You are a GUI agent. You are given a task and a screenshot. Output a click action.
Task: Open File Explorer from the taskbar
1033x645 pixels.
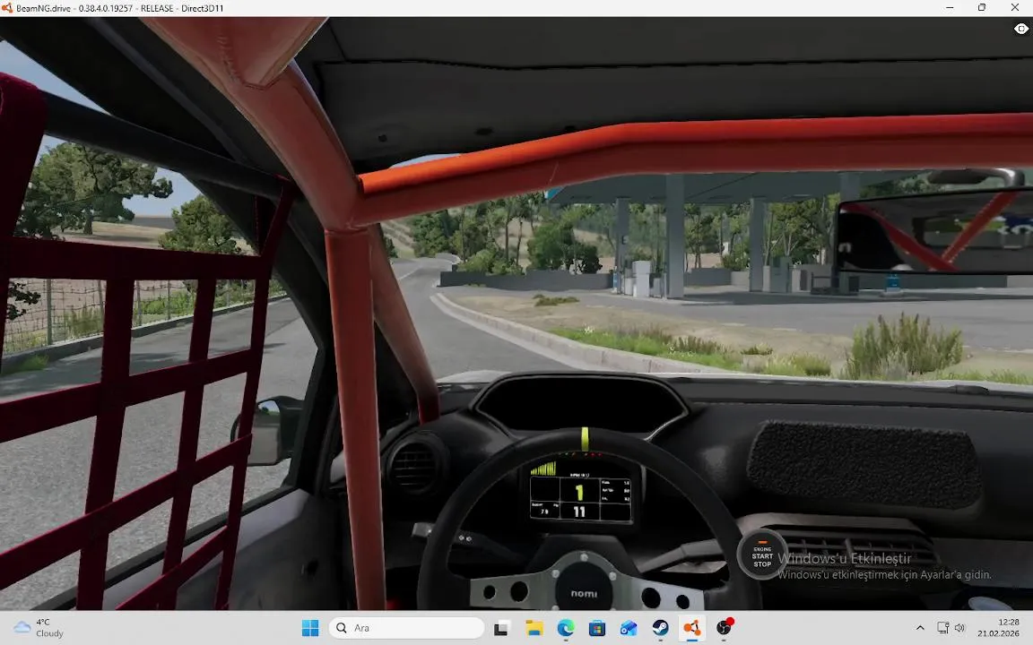[x=534, y=628]
